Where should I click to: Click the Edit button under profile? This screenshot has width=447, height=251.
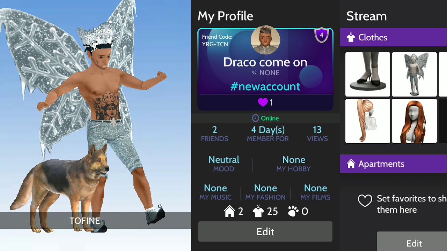click(x=265, y=232)
